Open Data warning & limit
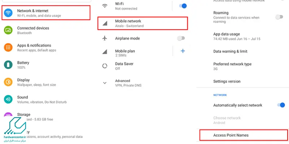 (242, 51)
